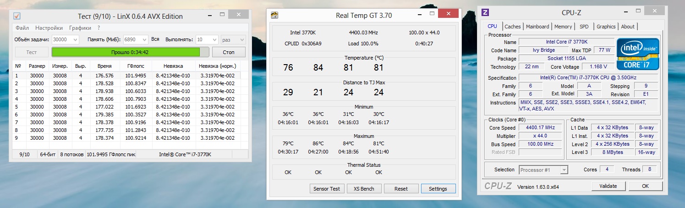Screen dimensions: 685x208
Task: Switch to the CPU tab in CPU-Z
Action: pos(493,26)
